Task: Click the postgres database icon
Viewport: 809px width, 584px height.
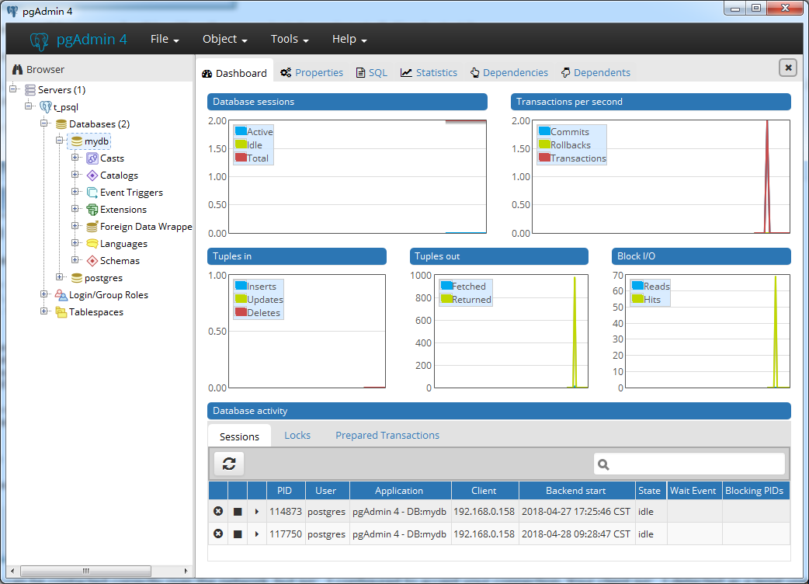Action: click(x=77, y=277)
